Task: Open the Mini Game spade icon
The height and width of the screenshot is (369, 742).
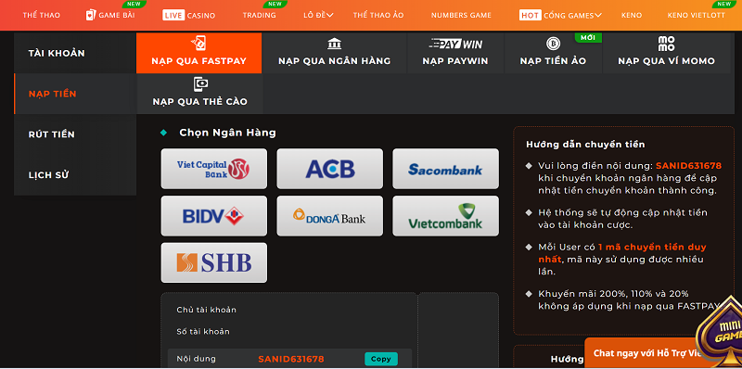Action: point(722,331)
